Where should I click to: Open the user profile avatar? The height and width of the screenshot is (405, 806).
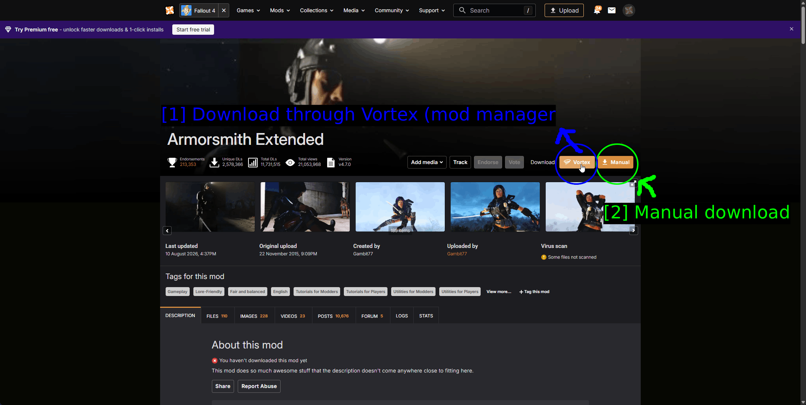pos(629,10)
